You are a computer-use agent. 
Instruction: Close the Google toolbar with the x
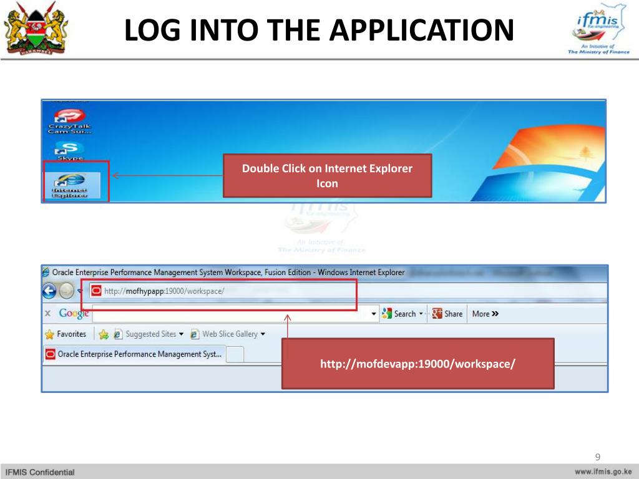[x=47, y=313]
